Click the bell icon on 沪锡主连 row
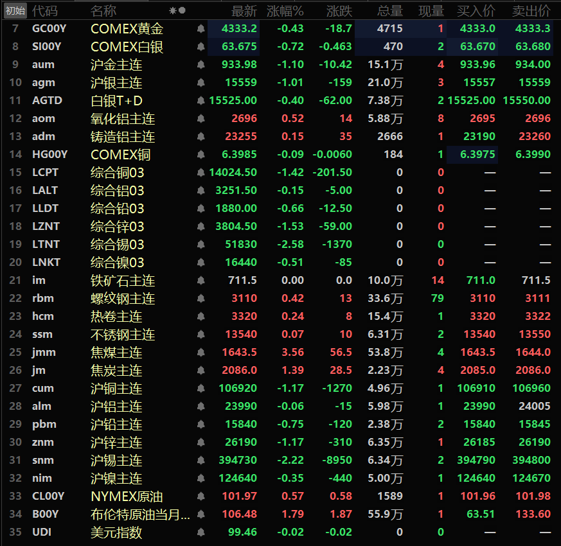Screen dimensions: 561x546 pyautogui.click(x=200, y=460)
